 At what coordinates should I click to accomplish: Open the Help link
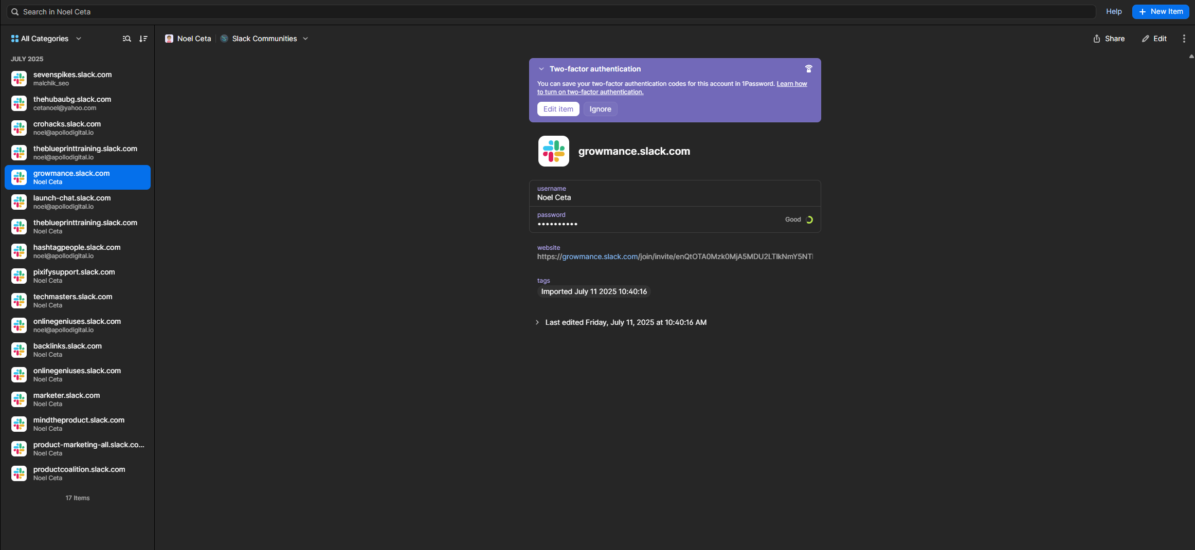[1114, 11]
